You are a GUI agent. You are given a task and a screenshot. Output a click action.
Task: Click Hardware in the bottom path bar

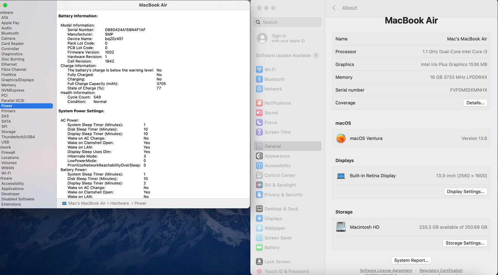[x=119, y=203]
